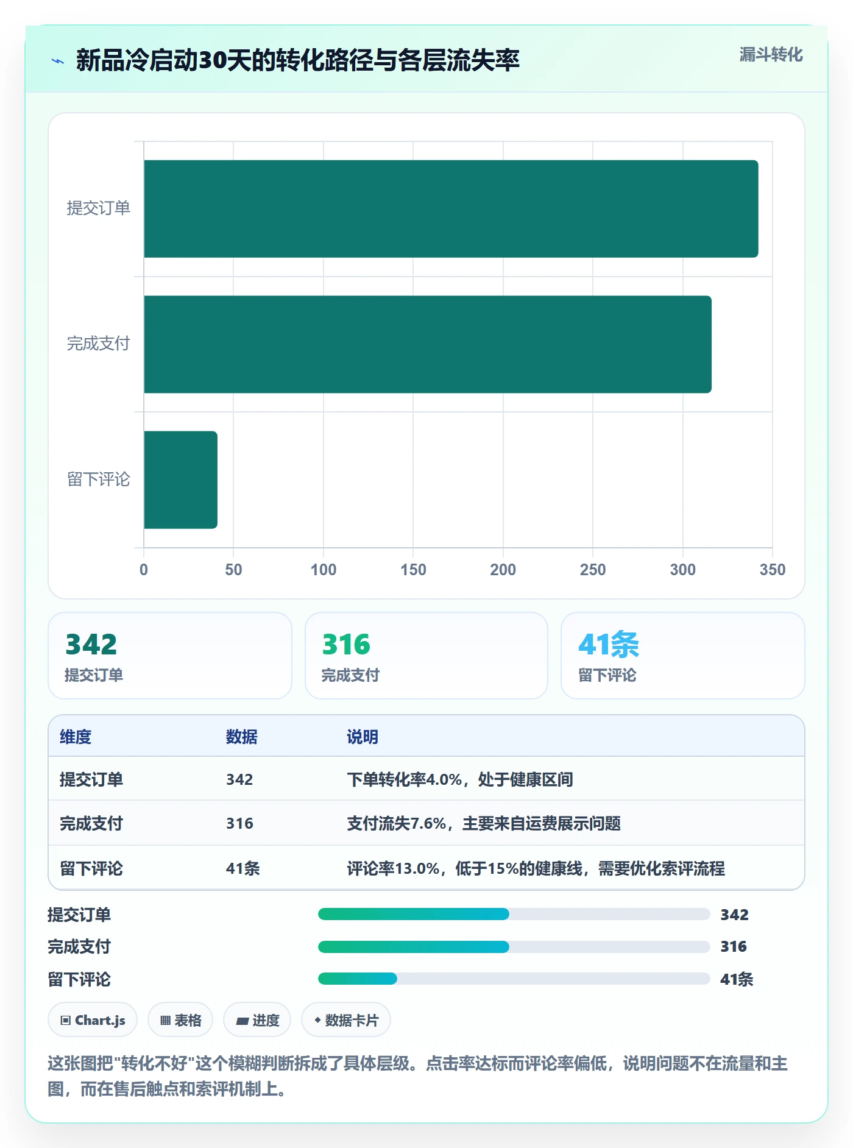Click the x-axis tick label 150
Viewport: 853px width, 1148px height.
[x=413, y=570]
